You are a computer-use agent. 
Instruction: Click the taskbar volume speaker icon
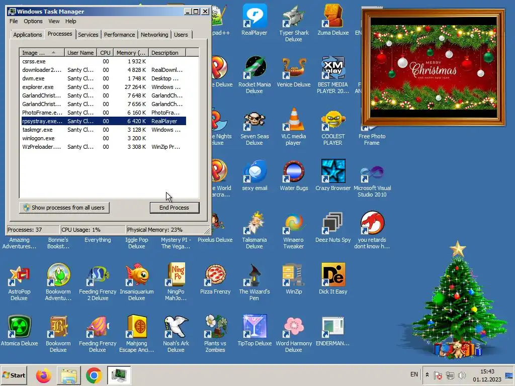point(462,375)
